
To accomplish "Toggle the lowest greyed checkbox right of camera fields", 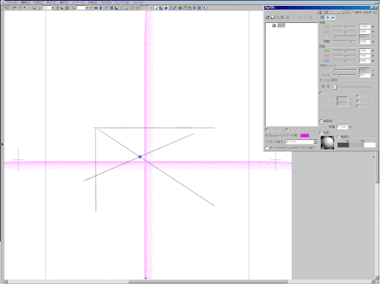I will [x=358, y=106].
